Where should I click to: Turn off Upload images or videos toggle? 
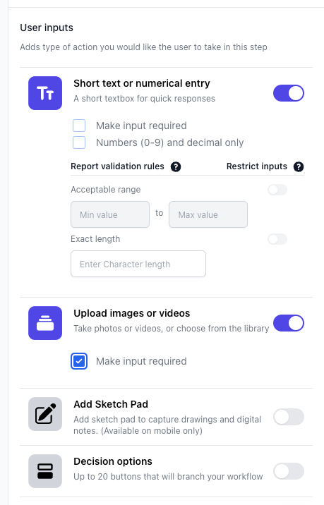tap(289, 323)
